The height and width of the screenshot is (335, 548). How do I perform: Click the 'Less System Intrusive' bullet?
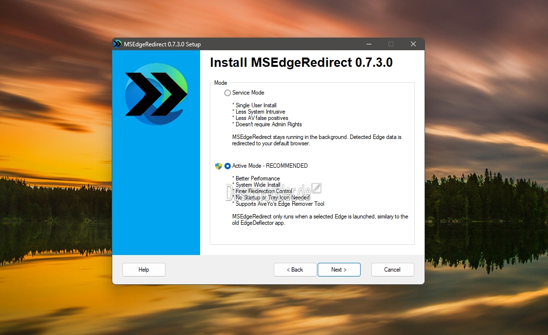point(259,112)
